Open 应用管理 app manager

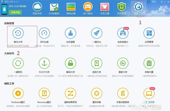tap(149, 33)
